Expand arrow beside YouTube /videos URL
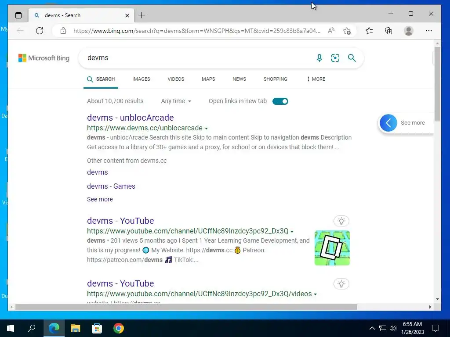This screenshot has width=450, height=337. coord(315,294)
